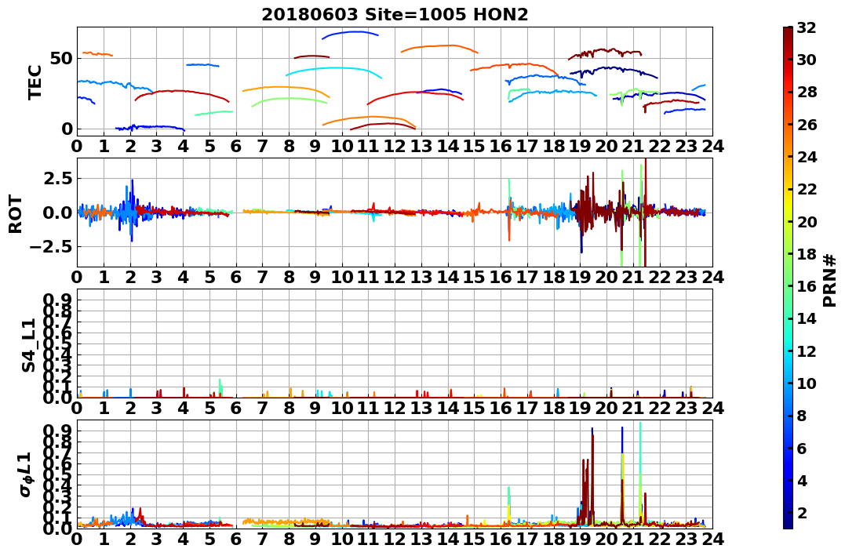This screenshot has width=845, height=556.
Task: Click x-tick label 16 under ROT panel
Action: pos(501,277)
